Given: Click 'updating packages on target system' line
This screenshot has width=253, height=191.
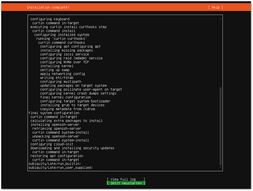Looking at the screenshot, I should pyautogui.click(x=73, y=86).
